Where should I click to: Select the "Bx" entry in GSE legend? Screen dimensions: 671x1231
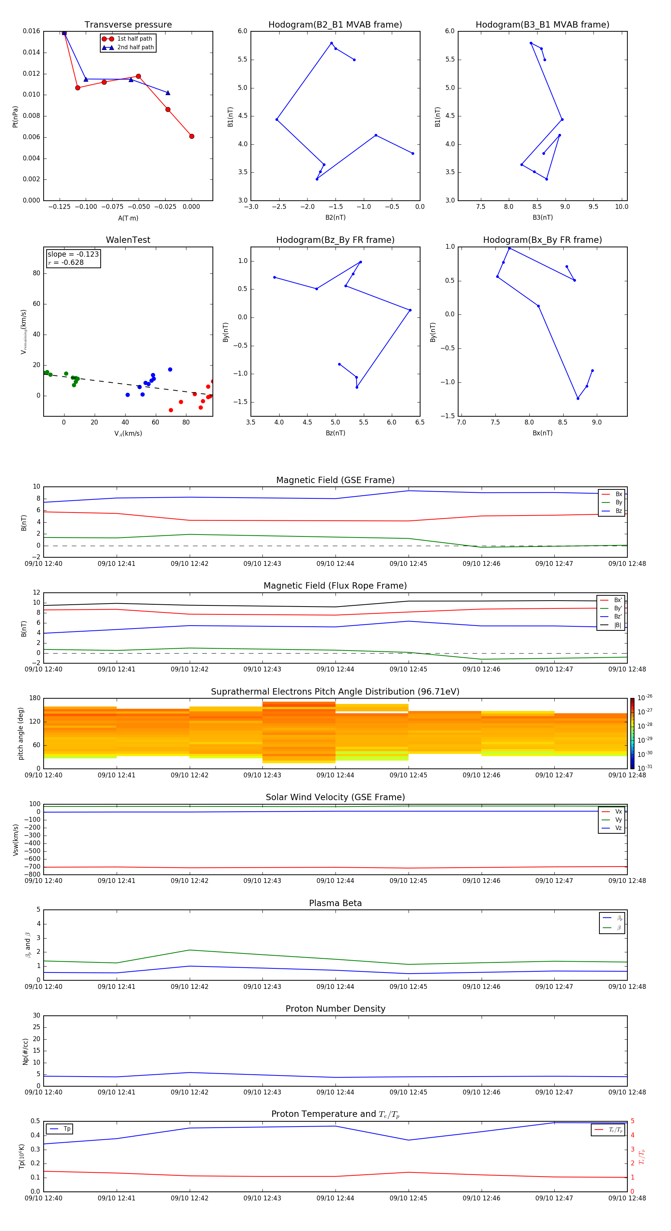tap(612, 494)
